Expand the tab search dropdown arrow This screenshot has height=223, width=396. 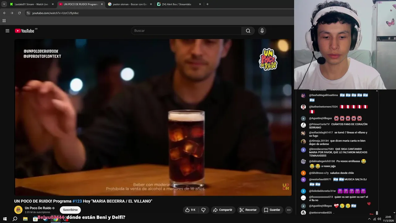point(4,4)
